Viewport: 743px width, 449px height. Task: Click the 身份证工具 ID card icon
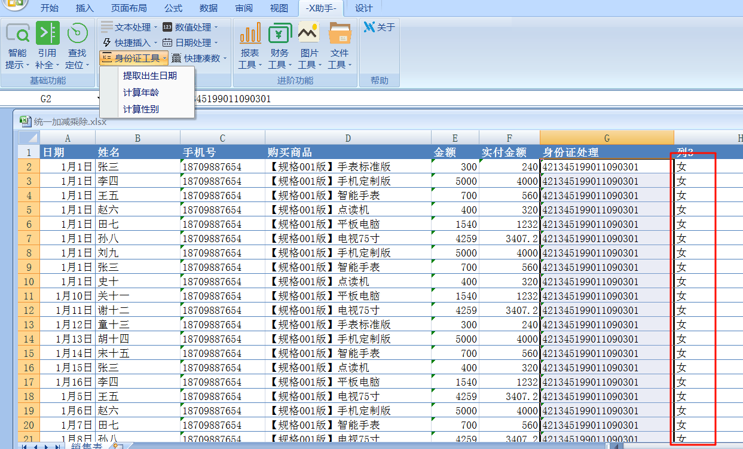tap(107, 58)
